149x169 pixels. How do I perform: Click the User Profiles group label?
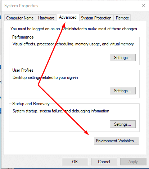23,70
